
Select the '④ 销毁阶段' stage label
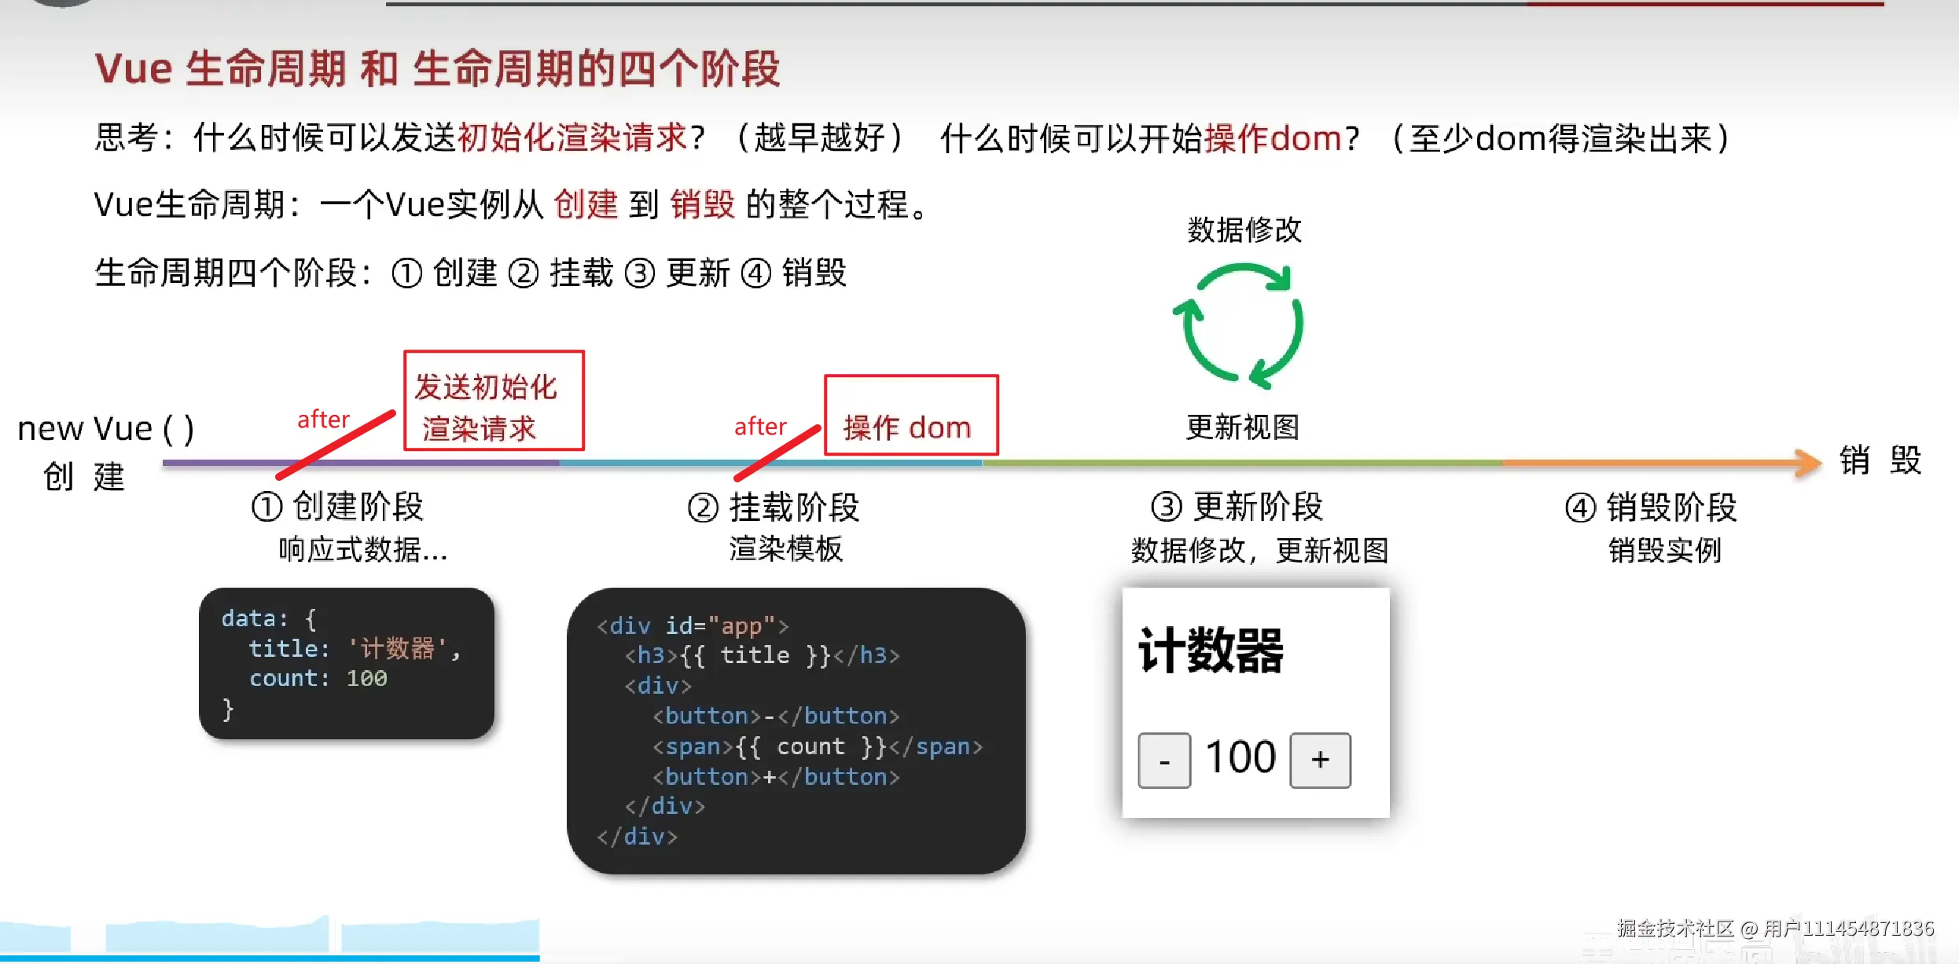click(1651, 508)
